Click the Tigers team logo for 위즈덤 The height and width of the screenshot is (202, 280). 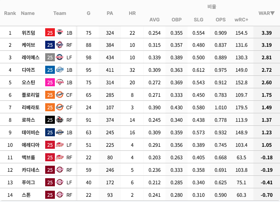click(60, 33)
